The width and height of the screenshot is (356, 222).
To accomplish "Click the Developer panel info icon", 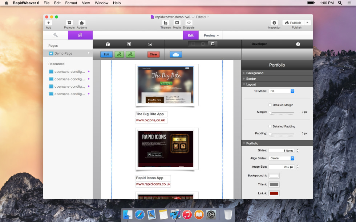I will 298,44.
